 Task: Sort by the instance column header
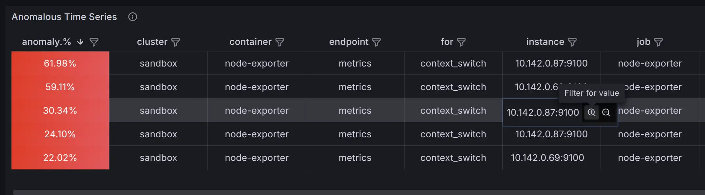point(545,42)
